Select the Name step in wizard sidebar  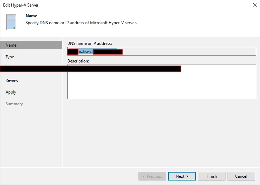click(x=31, y=45)
